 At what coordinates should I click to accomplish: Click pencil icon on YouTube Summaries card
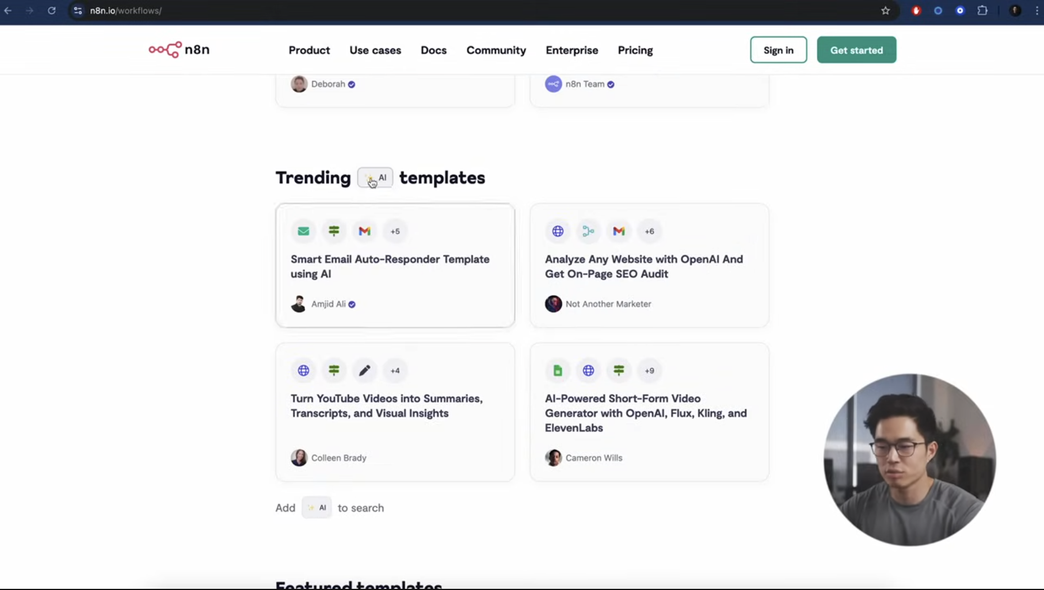tap(364, 371)
